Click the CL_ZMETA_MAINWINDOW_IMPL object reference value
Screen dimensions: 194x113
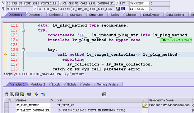pyautogui.click(x=99, y=110)
